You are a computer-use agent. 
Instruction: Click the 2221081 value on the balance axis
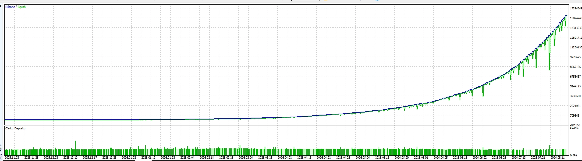(x=575, y=106)
